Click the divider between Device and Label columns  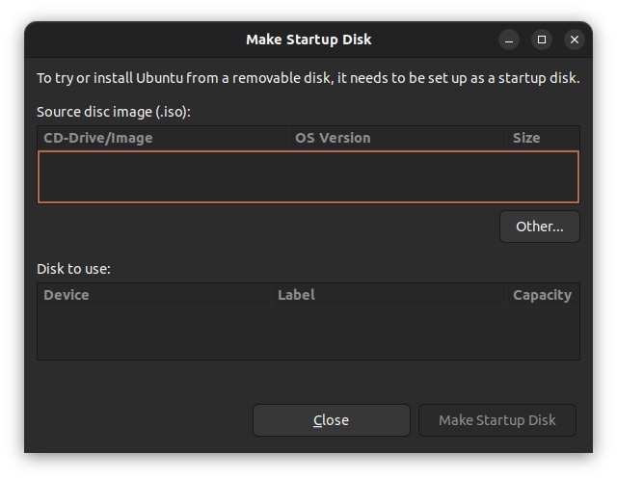click(272, 295)
